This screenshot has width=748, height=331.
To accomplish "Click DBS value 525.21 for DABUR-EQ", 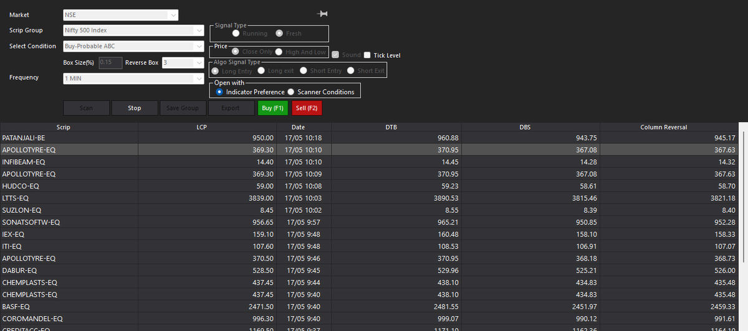I will coord(587,270).
